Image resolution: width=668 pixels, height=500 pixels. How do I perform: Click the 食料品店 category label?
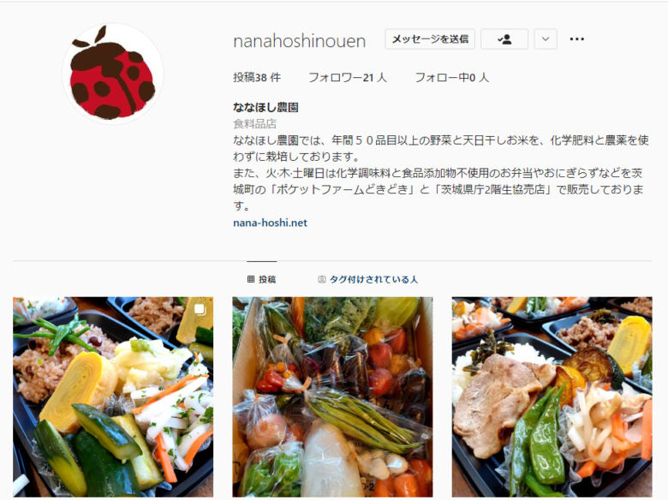(254, 124)
